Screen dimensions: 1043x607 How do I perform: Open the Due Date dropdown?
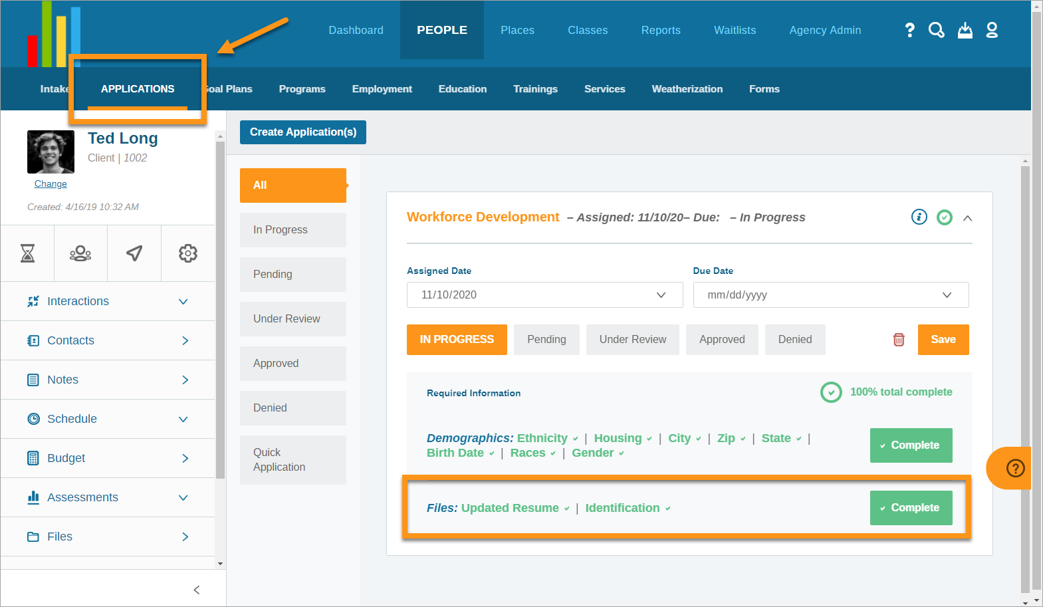tap(831, 295)
